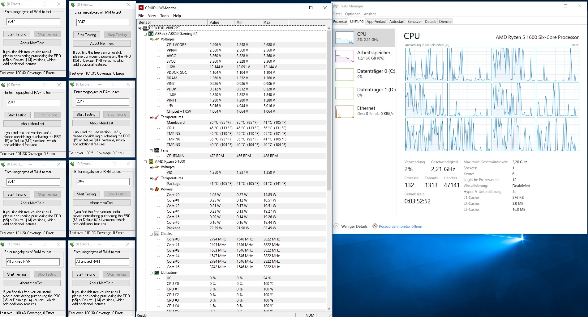Switch to the Details tab in Task-Manager
The height and width of the screenshot is (317, 588).
tap(430, 22)
